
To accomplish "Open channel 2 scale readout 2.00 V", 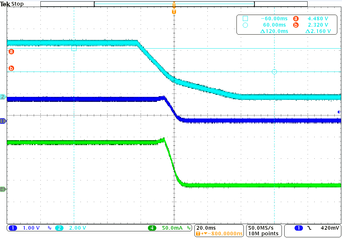I will coord(77,228).
